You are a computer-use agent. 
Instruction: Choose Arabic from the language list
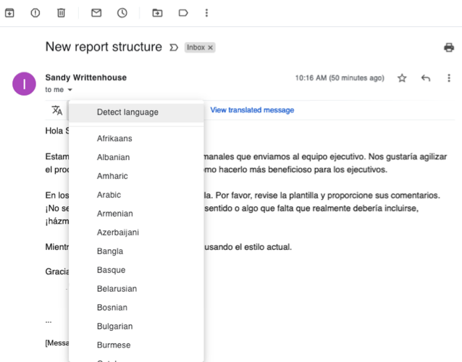(109, 195)
